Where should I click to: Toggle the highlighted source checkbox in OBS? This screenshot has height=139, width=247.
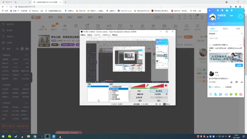pyautogui.click(x=111, y=89)
